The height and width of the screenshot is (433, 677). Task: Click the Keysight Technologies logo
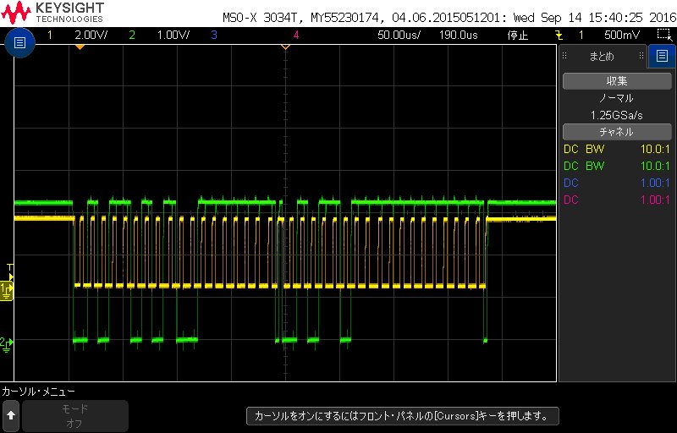point(52,13)
